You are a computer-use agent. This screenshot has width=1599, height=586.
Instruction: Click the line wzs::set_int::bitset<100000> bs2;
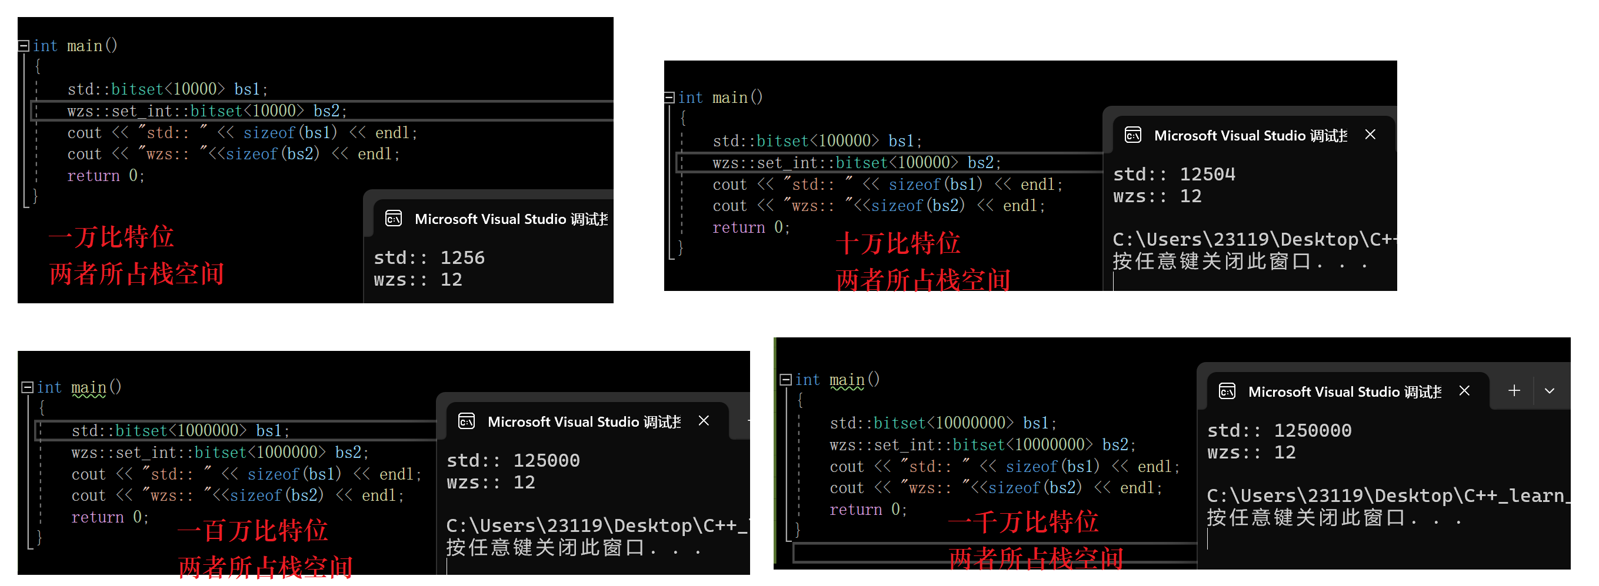tap(857, 163)
